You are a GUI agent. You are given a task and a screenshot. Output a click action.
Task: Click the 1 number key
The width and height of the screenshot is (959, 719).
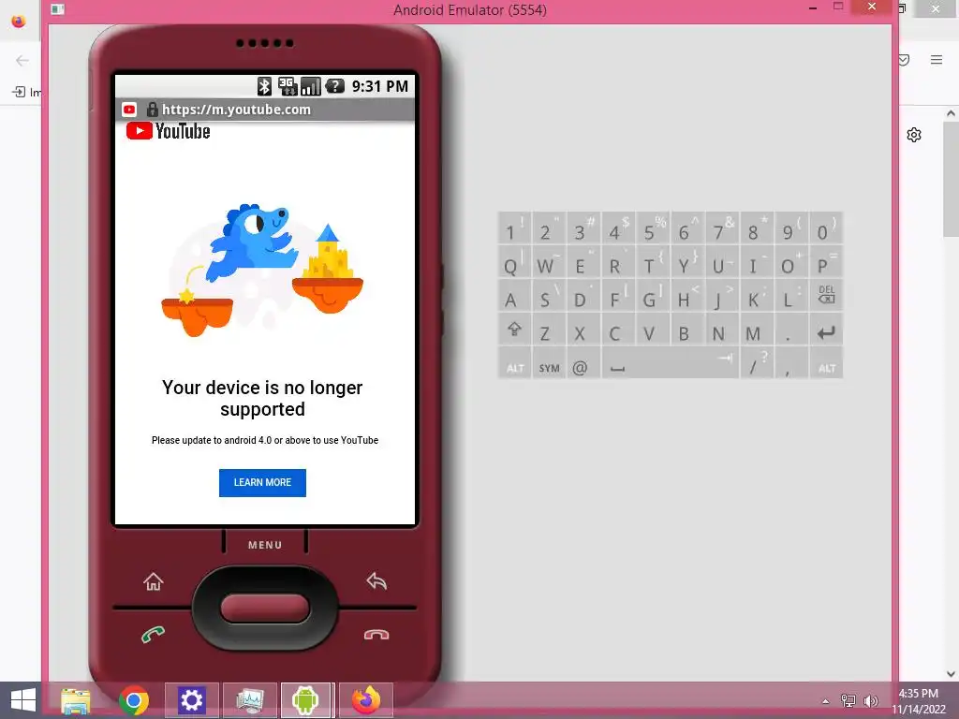[514, 228]
